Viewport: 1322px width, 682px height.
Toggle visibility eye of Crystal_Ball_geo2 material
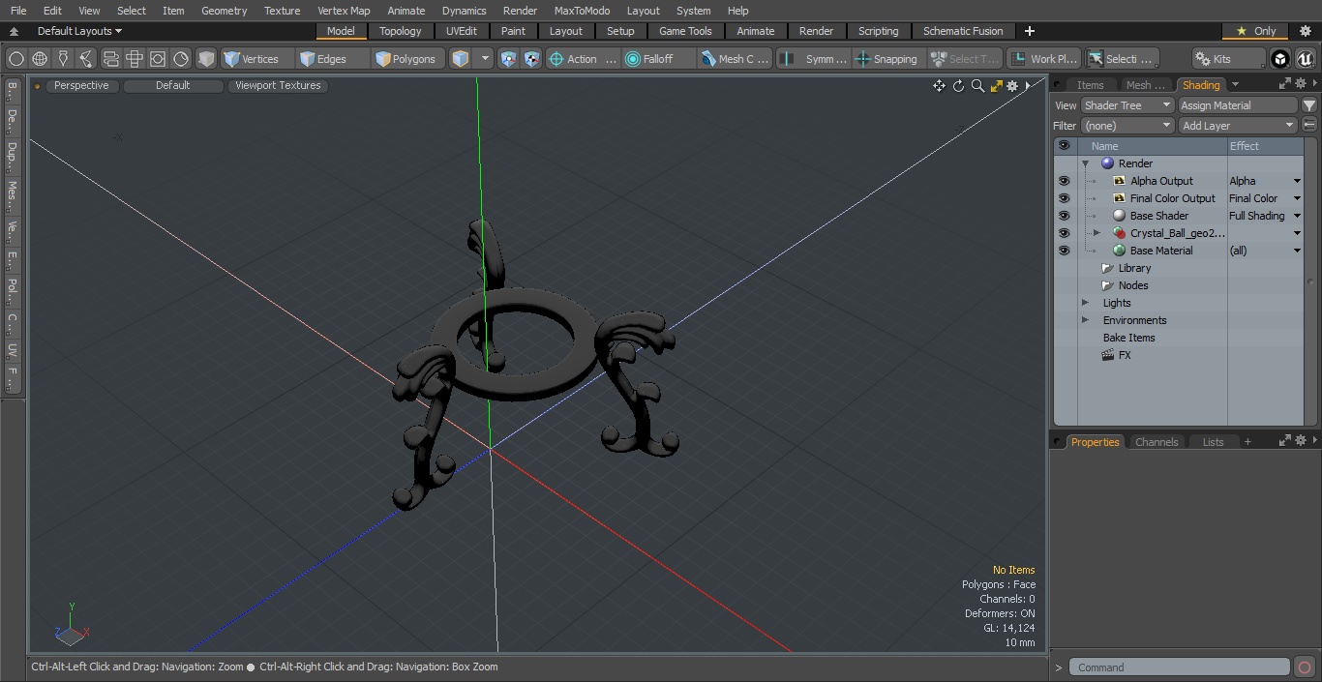pos(1065,233)
